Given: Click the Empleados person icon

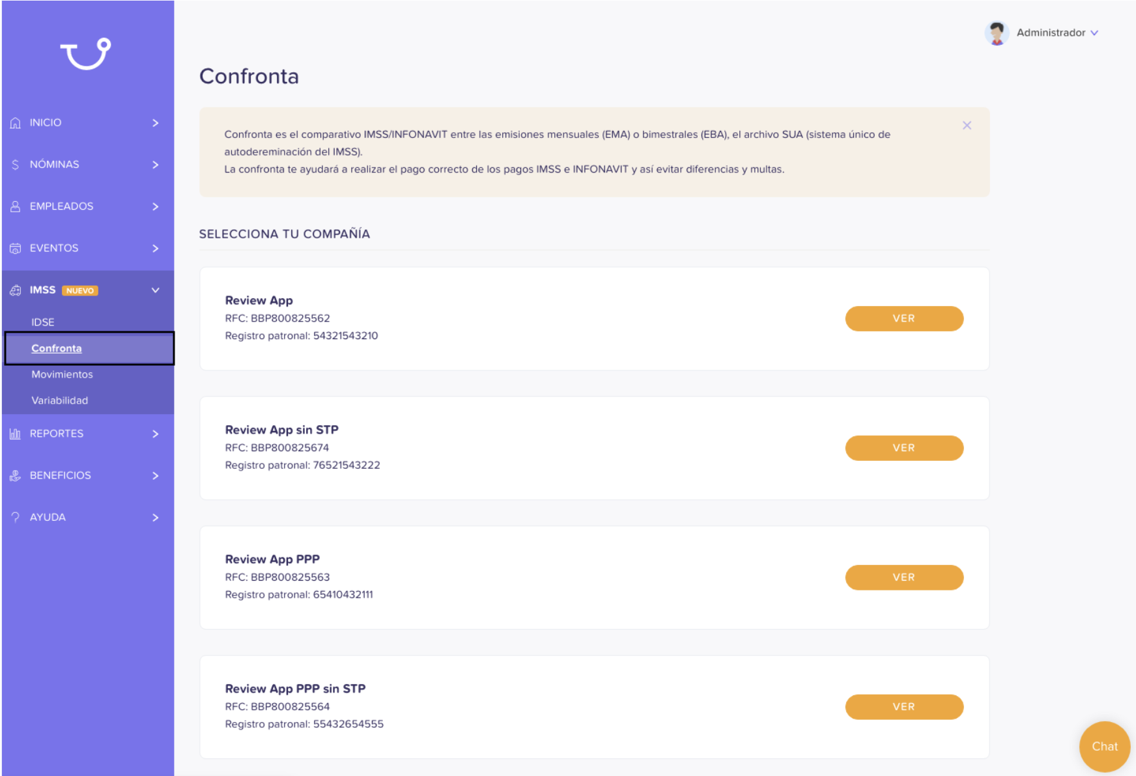Looking at the screenshot, I should [16, 206].
